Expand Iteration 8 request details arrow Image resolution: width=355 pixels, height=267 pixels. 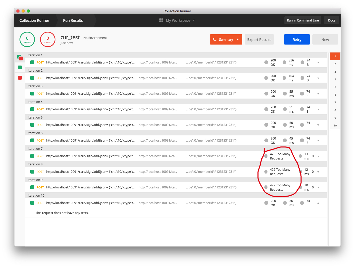click(318, 172)
